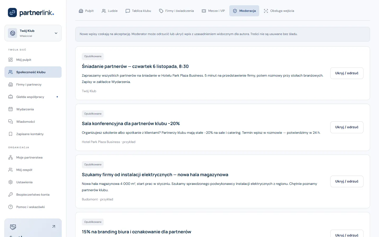The image size is (379, 237).
Task: Click the Hotel Park Plaza Business author line
Action: (x=108, y=142)
